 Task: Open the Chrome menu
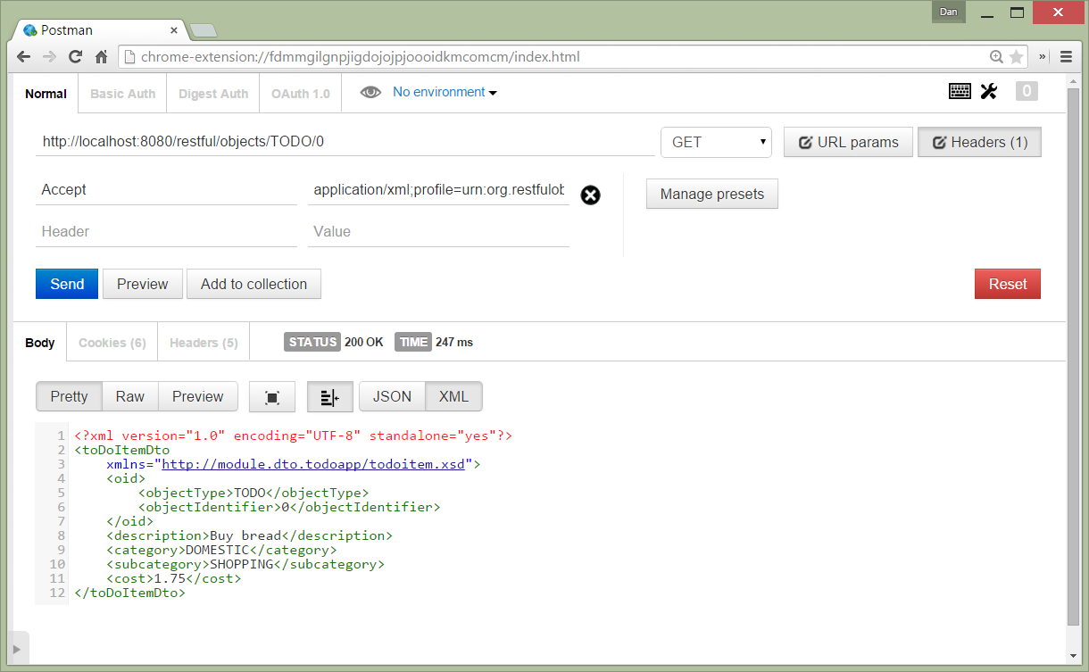(x=1066, y=56)
